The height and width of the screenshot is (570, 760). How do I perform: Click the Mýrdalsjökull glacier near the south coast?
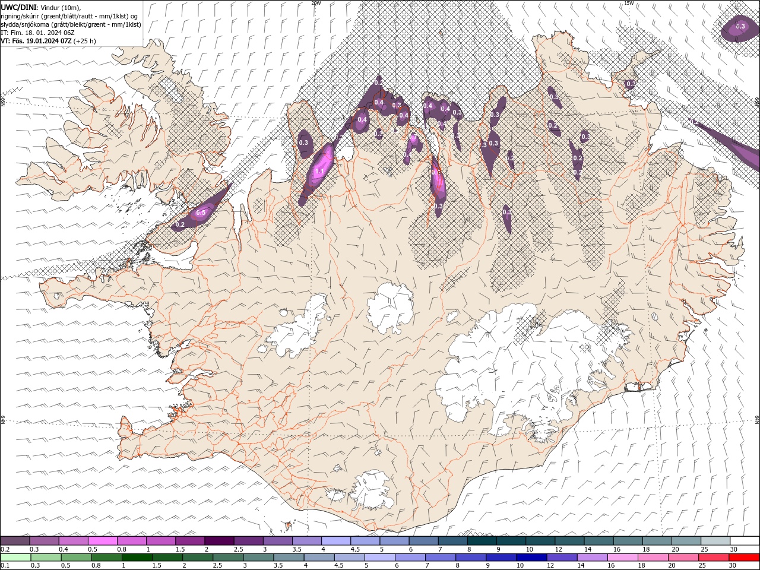(x=372, y=491)
